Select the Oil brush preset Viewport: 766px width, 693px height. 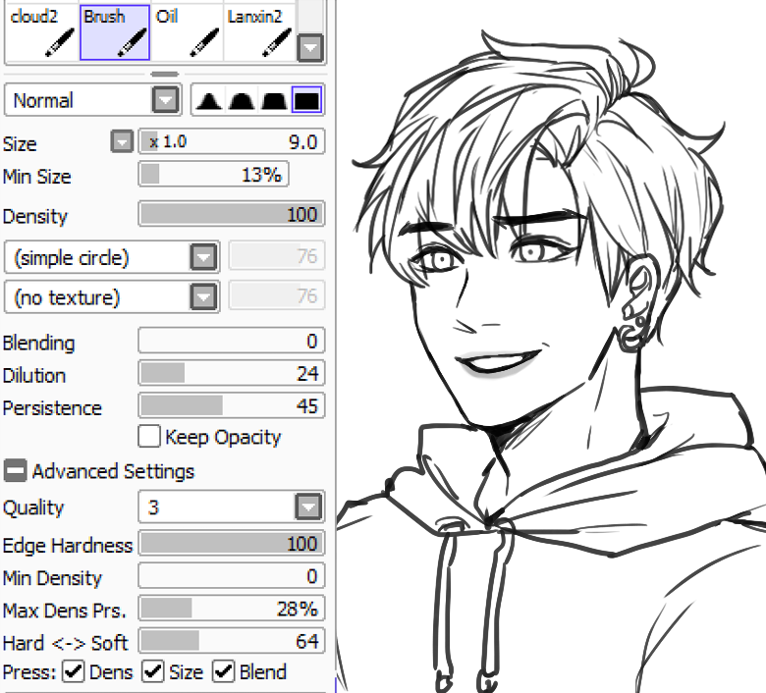(x=187, y=32)
